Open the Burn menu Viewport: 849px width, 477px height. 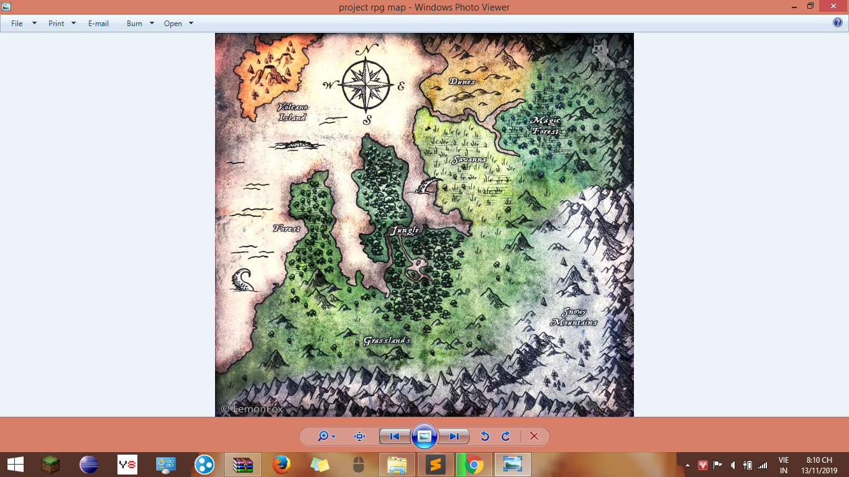[134, 24]
